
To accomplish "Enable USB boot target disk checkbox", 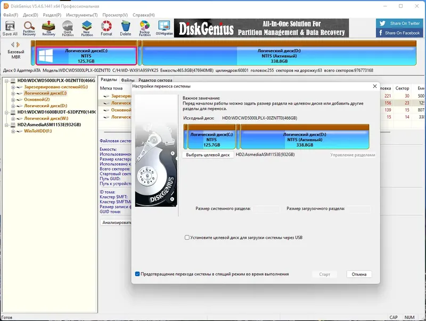I will pyautogui.click(x=187, y=237).
